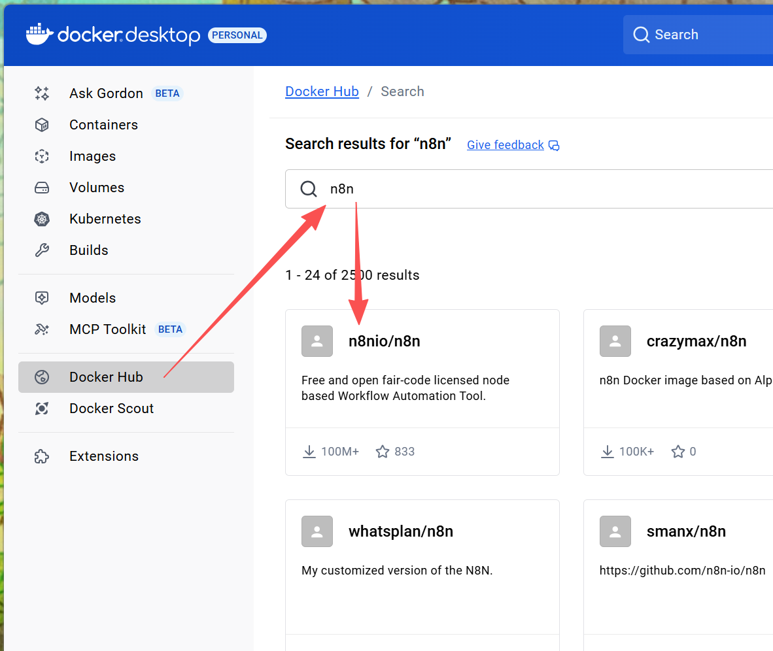The image size is (773, 651).
Task: Click the Docker Hub sidebar icon
Action: click(42, 377)
